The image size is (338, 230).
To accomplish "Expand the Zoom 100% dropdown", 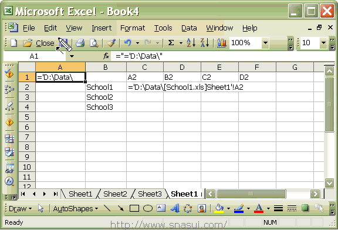I will [266, 43].
